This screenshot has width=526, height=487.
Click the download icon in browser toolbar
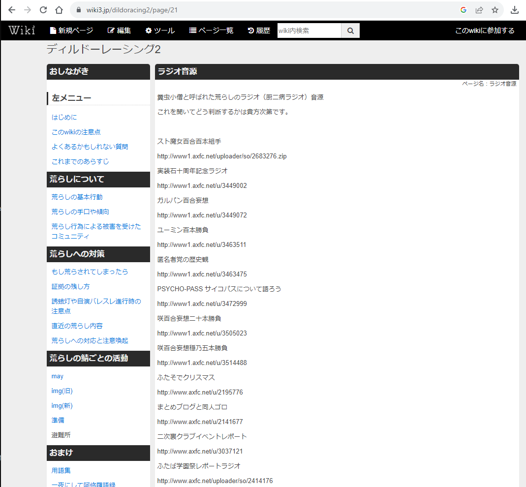[515, 10]
